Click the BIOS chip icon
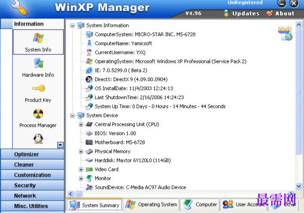304x213 pixels. (89, 133)
